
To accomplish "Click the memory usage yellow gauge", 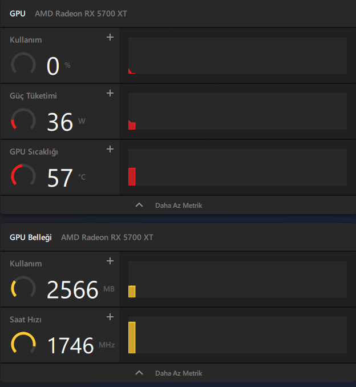I will pyautogui.click(x=23, y=288).
